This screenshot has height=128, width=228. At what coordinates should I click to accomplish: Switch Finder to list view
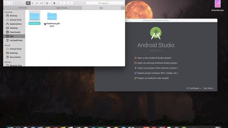[x=32, y=3]
